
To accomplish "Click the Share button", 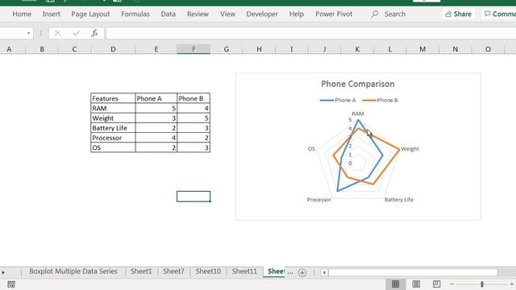I will [x=459, y=14].
